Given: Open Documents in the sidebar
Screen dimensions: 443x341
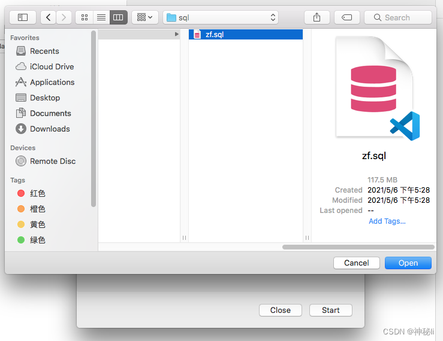Looking at the screenshot, I should point(50,113).
